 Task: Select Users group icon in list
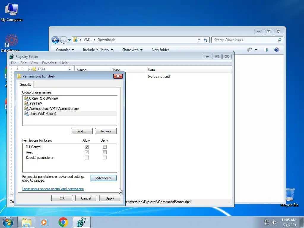[26, 113]
